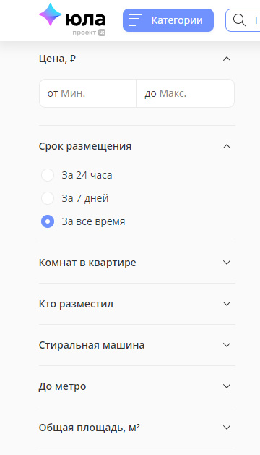Expand the Комнат в квартире filter chevron
This screenshot has height=455, width=260.
(227, 263)
